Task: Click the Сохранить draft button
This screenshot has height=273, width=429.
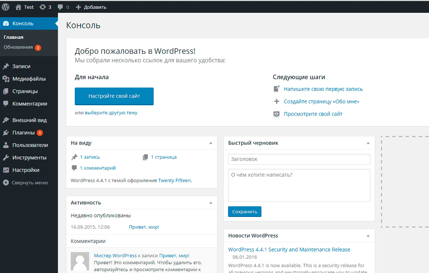Action: coord(245,212)
